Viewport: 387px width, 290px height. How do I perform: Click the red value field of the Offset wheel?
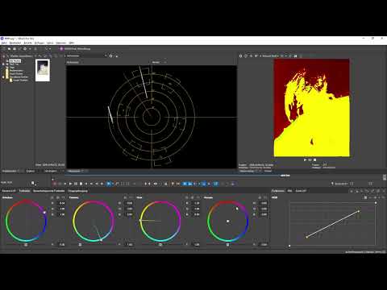pos(264,203)
